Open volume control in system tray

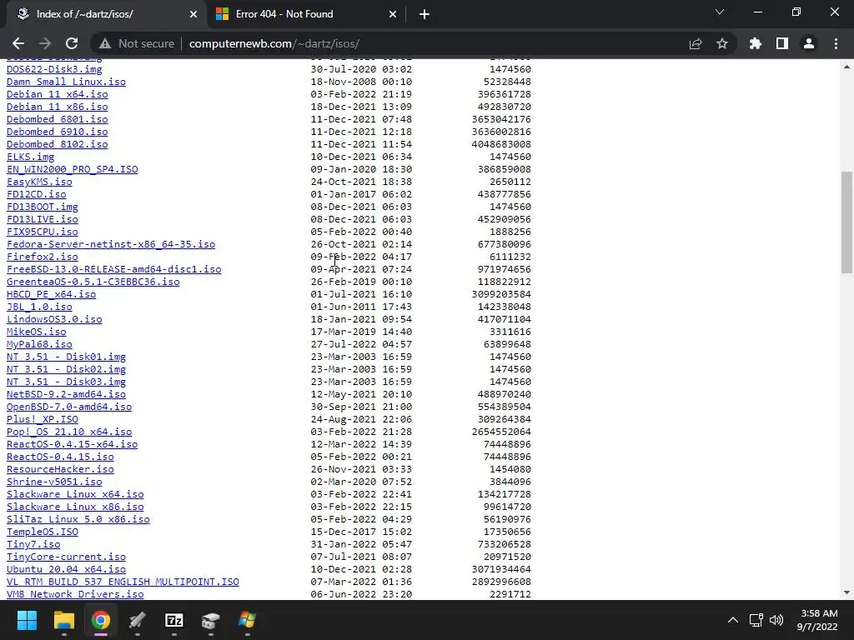pos(776,620)
